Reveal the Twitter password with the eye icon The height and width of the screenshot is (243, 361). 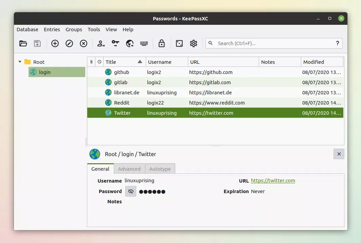point(130,191)
